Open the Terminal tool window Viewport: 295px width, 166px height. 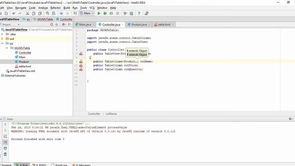click(6, 165)
